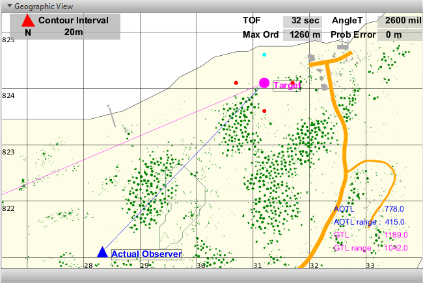Click the northing grid label 824

pyautogui.click(x=8, y=95)
